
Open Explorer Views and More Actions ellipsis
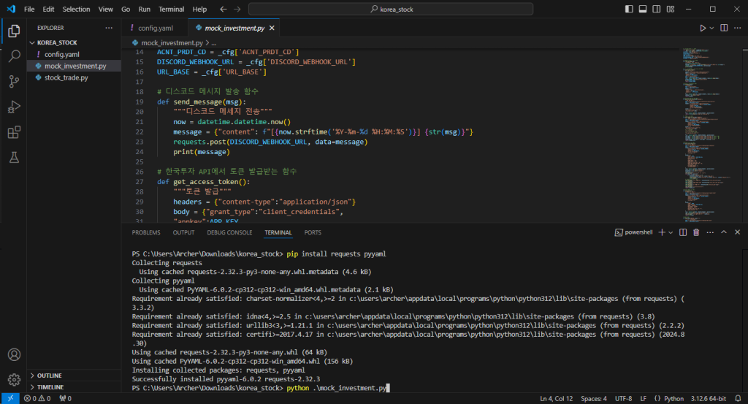109,28
